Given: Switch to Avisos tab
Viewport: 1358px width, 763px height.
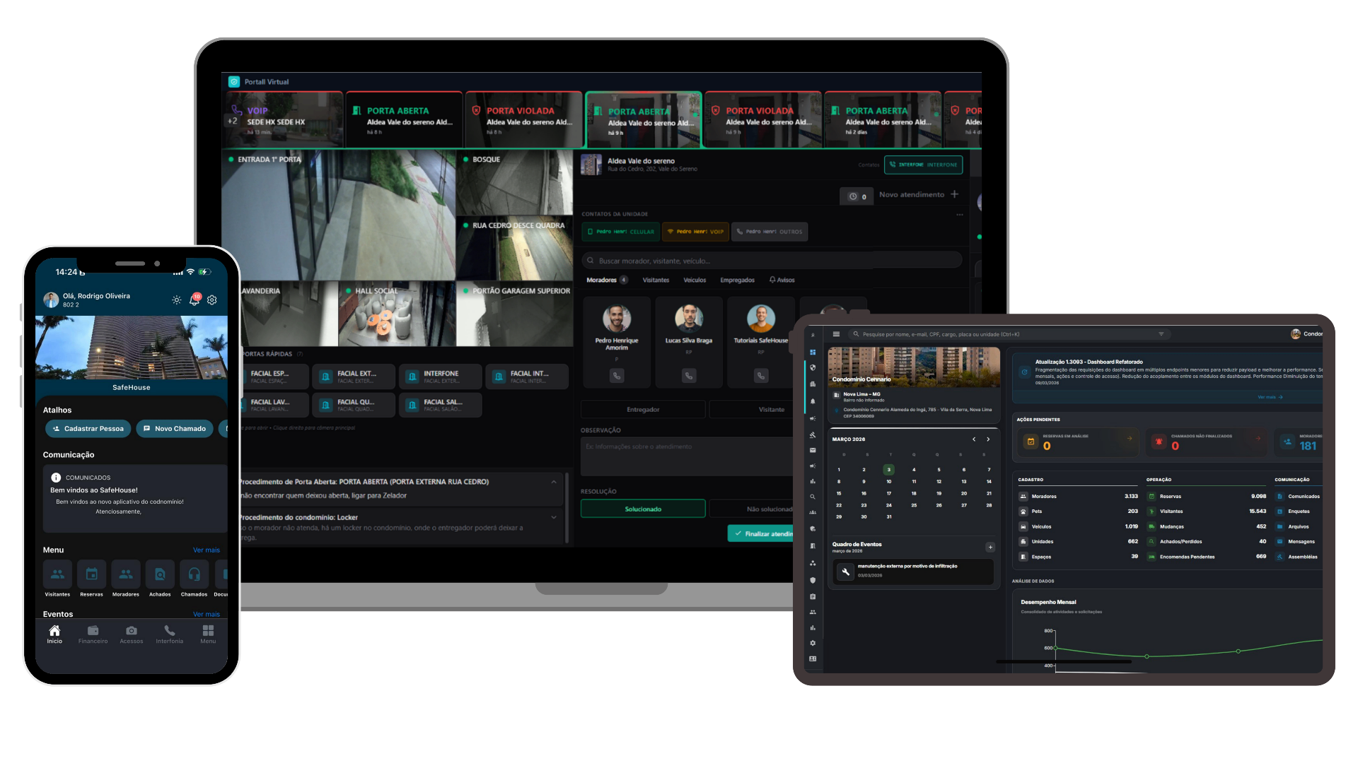Looking at the screenshot, I should tap(782, 280).
